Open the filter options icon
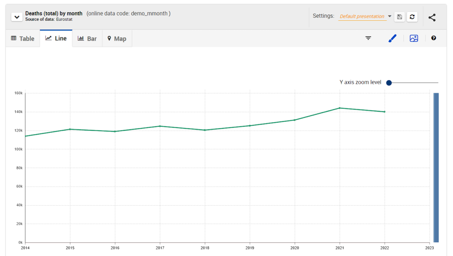Screen dimensions: 453x256 (x=368, y=38)
